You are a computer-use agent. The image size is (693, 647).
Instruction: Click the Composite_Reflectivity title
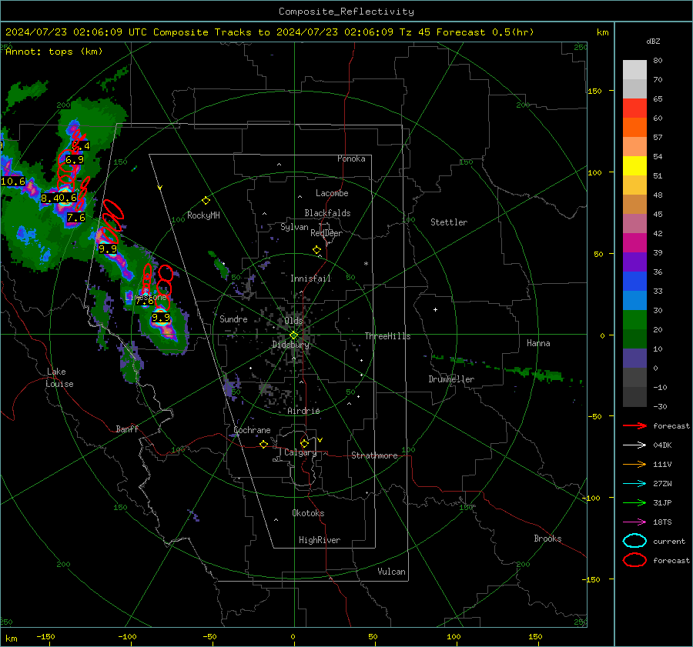click(346, 12)
